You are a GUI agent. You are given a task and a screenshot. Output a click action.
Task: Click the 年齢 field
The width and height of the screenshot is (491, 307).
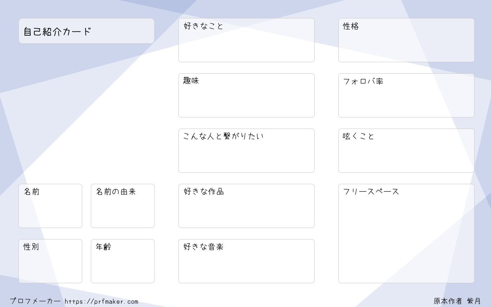(123, 261)
